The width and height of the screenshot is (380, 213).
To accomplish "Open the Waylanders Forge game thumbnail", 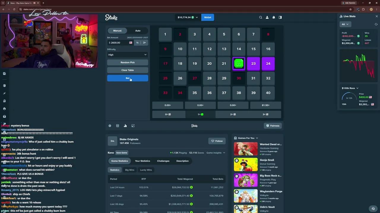I will coord(246,196).
